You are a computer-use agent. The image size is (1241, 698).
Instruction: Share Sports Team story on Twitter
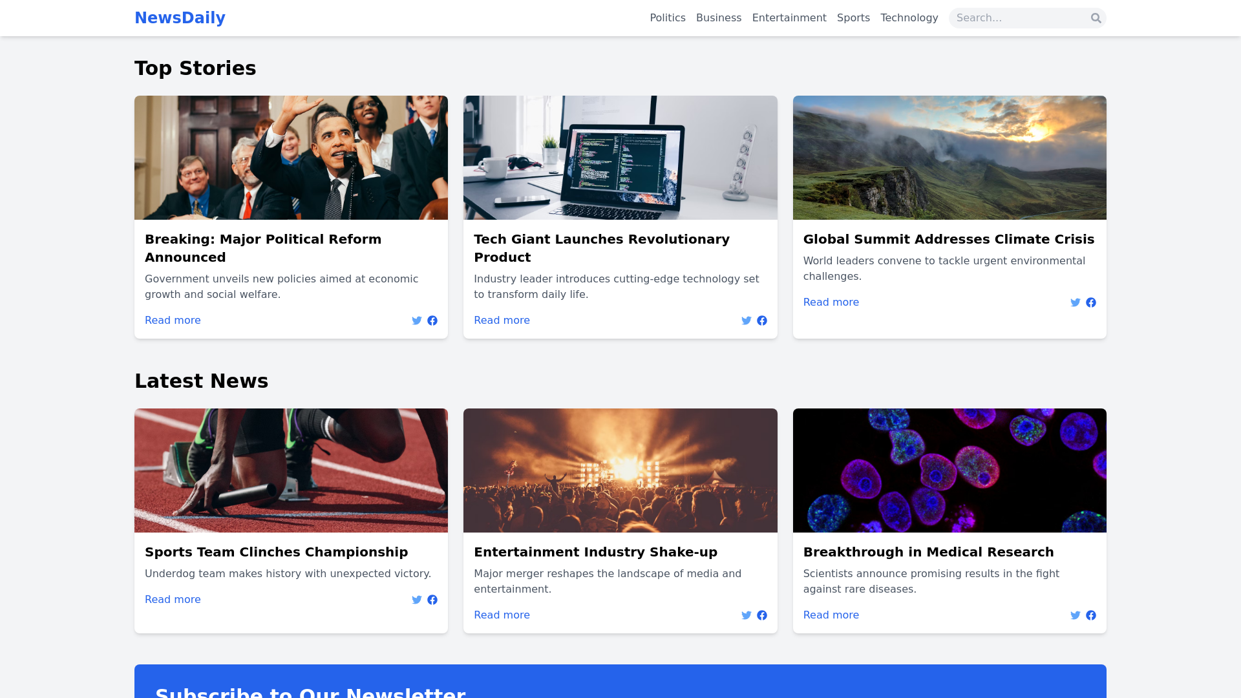[417, 600]
